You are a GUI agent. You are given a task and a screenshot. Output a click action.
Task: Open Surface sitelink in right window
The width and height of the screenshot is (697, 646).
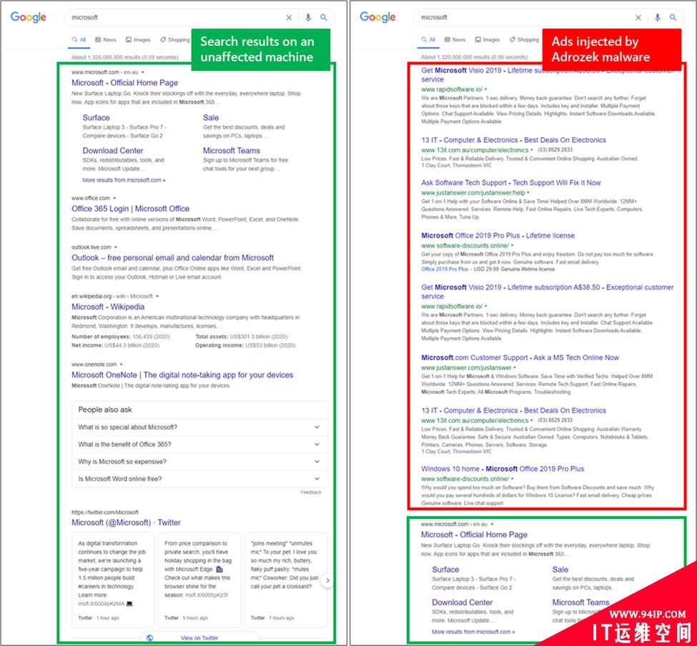445,570
